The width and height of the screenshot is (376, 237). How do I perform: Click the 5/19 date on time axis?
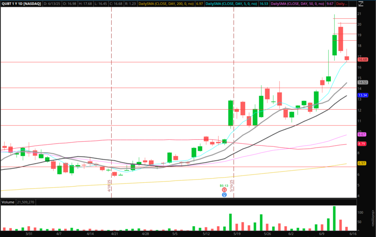click(x=237, y=234)
